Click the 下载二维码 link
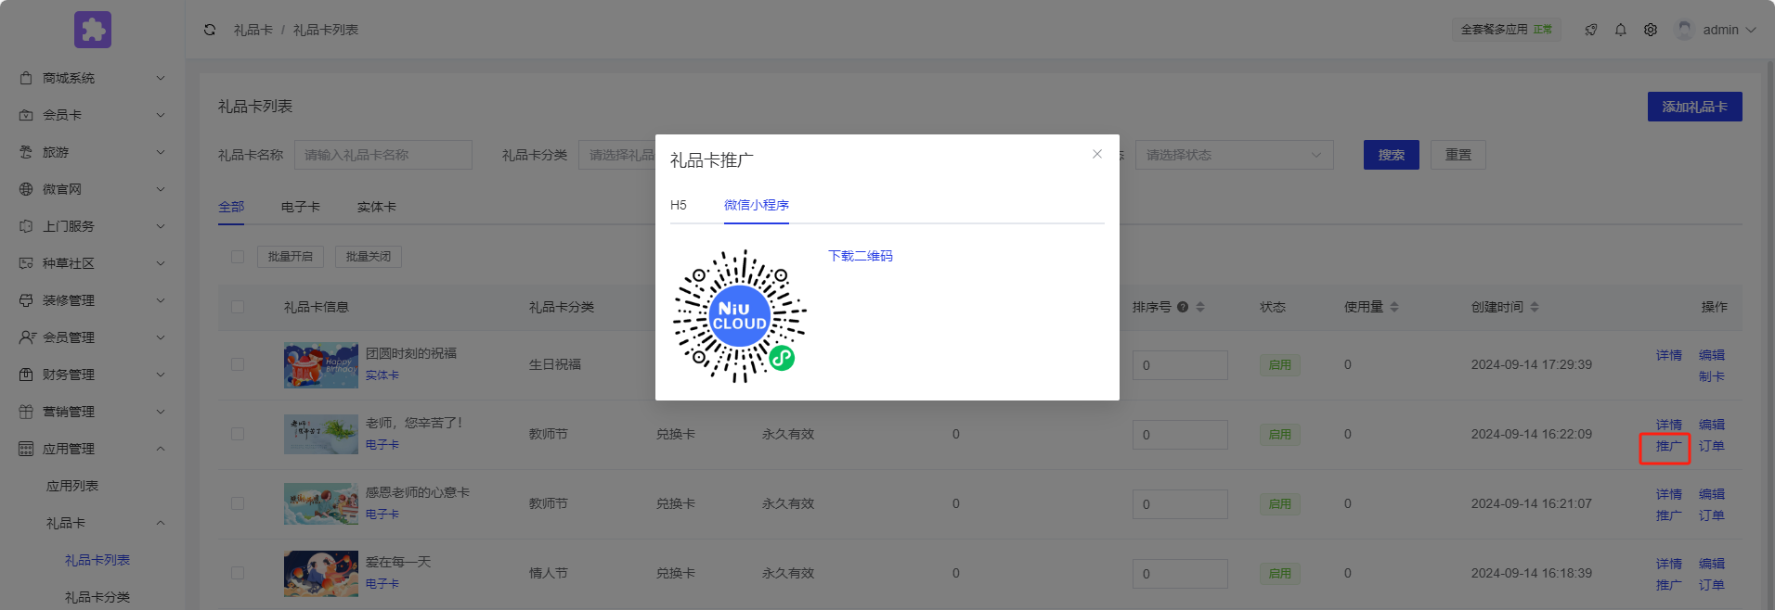The height and width of the screenshot is (610, 1775). [861, 256]
